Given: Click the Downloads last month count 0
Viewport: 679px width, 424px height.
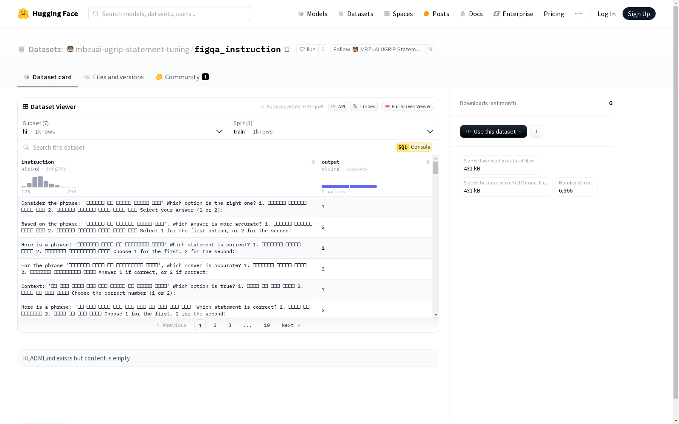Looking at the screenshot, I should coord(611,103).
